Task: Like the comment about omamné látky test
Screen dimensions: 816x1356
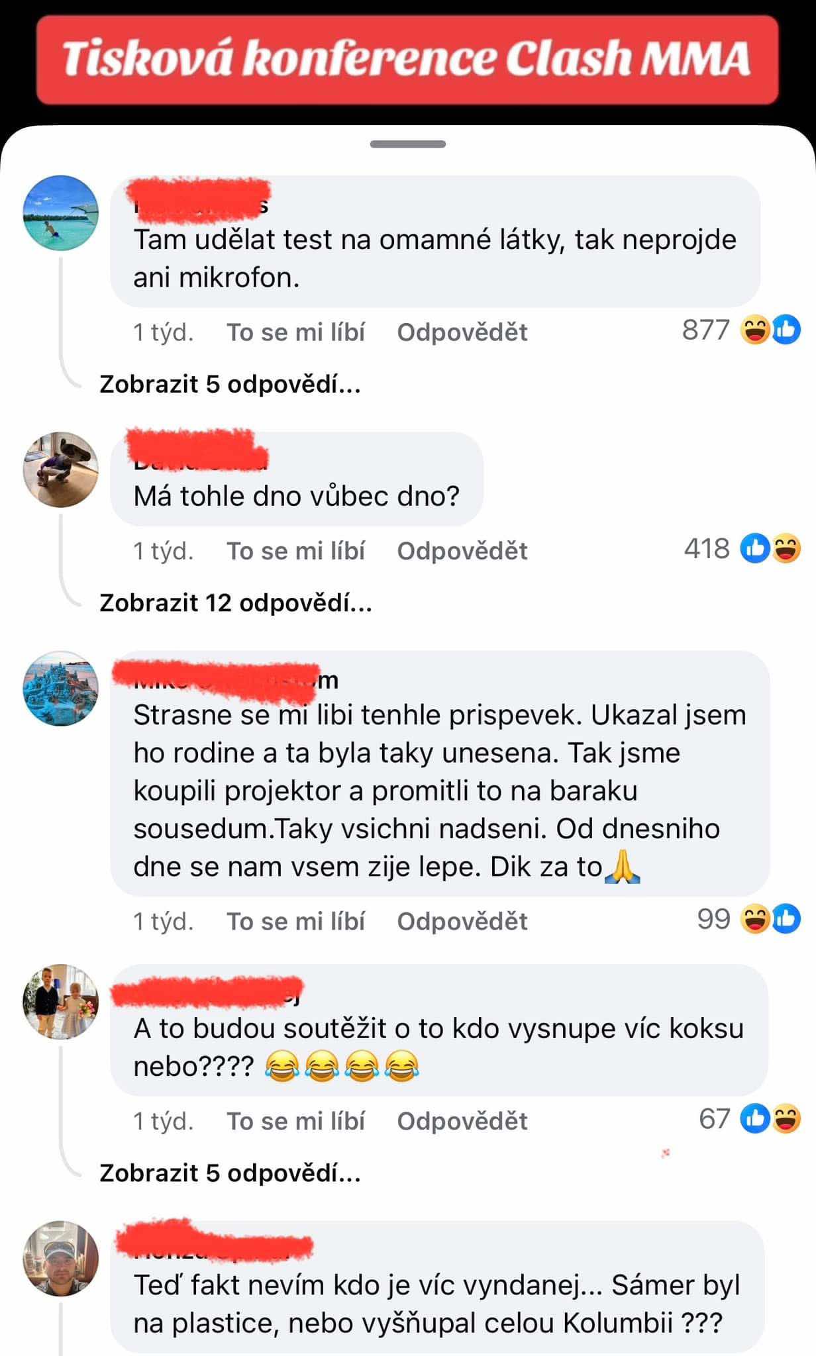Action: pyautogui.click(x=296, y=332)
